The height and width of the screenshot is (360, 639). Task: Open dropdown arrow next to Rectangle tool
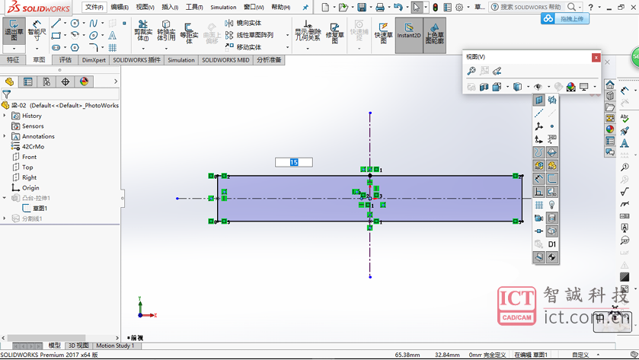[x=65, y=36]
